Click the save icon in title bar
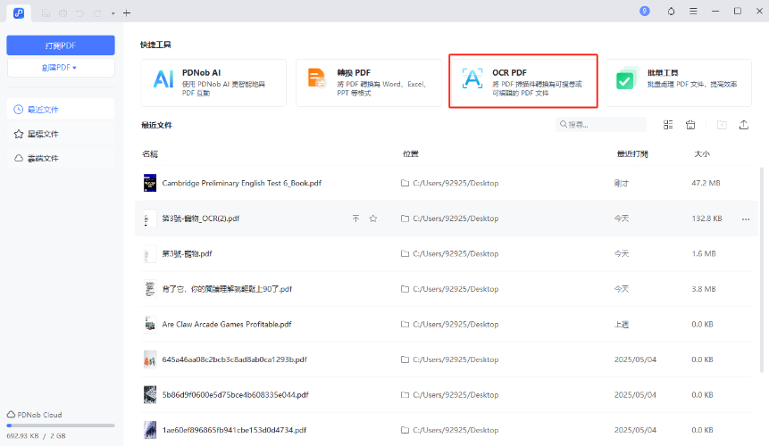This screenshot has width=769, height=446. tap(46, 13)
